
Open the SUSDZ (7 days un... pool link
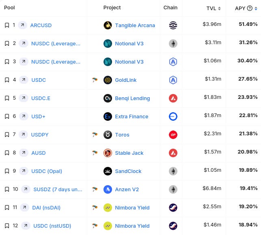coord(58,189)
